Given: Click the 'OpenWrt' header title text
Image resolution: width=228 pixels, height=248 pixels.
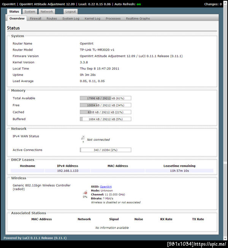Looking at the screenshot, I should [9, 4].
